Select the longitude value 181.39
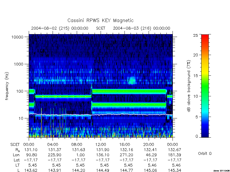 [175, 155]
